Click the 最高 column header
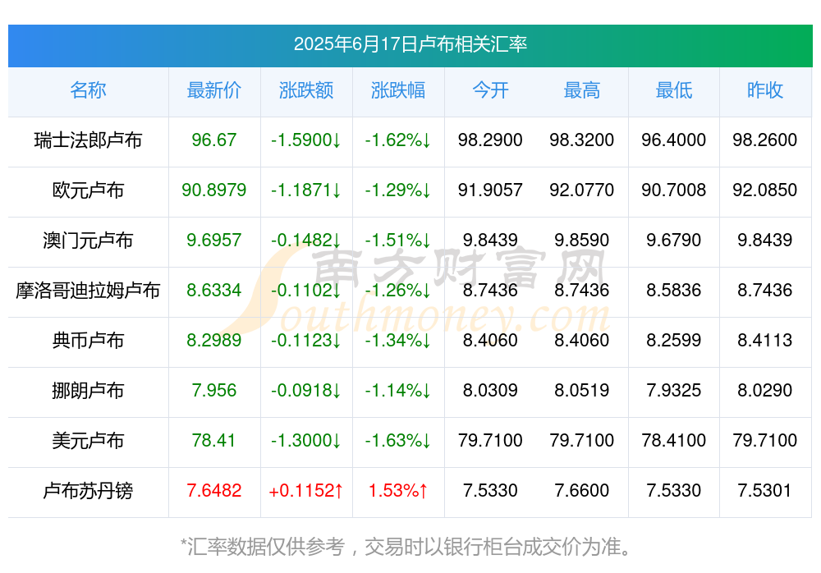Screen dimensions: 821x573 582,90
